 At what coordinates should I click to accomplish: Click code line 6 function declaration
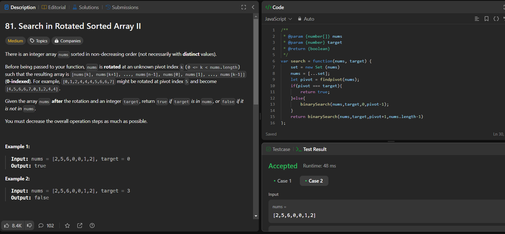click(x=326, y=61)
